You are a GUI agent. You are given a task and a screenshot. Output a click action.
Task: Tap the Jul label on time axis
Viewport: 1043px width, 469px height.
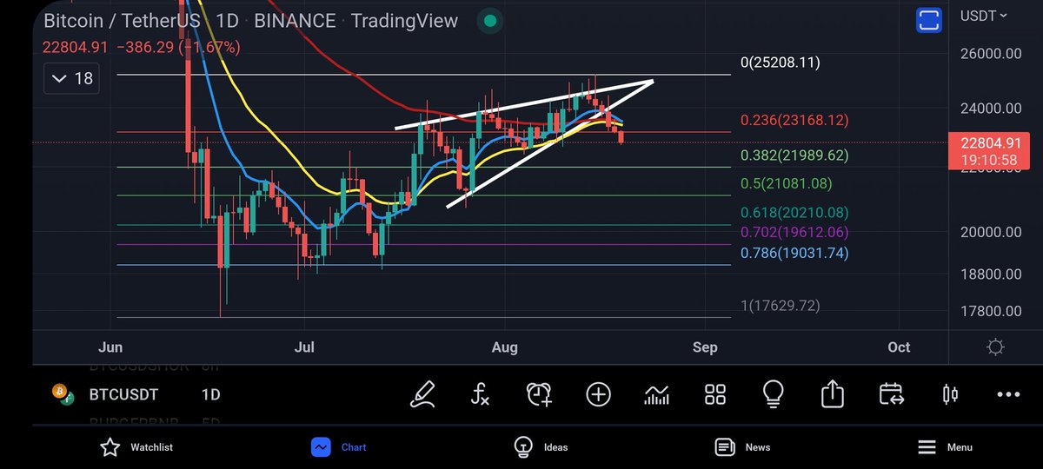304,347
